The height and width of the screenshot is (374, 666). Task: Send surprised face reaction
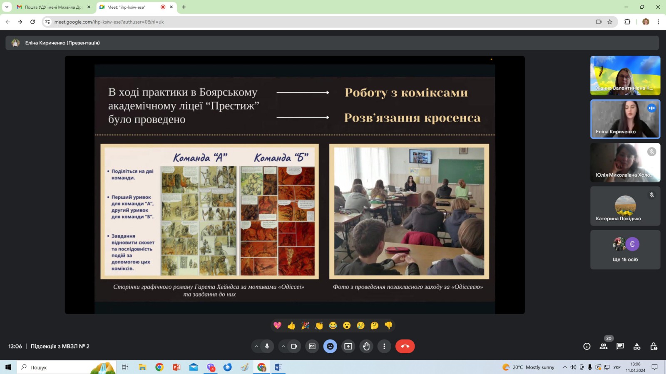coord(347,325)
